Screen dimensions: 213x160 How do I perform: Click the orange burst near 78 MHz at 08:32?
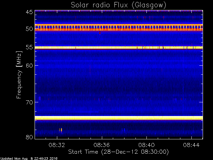point(61,130)
